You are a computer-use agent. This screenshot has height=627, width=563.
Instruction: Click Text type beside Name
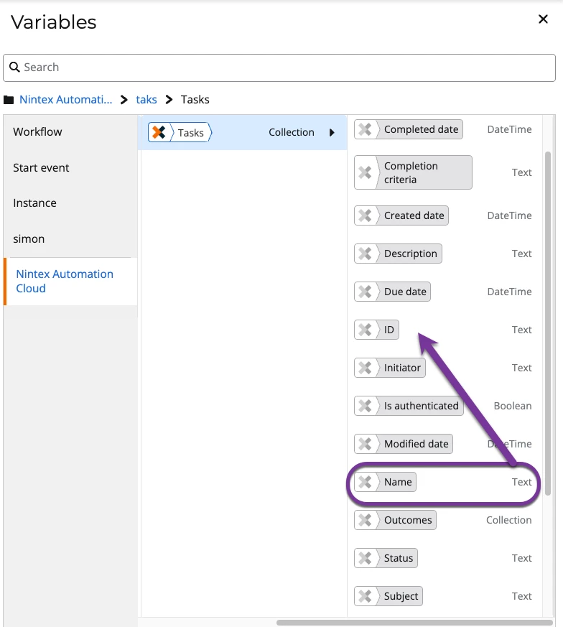point(522,482)
